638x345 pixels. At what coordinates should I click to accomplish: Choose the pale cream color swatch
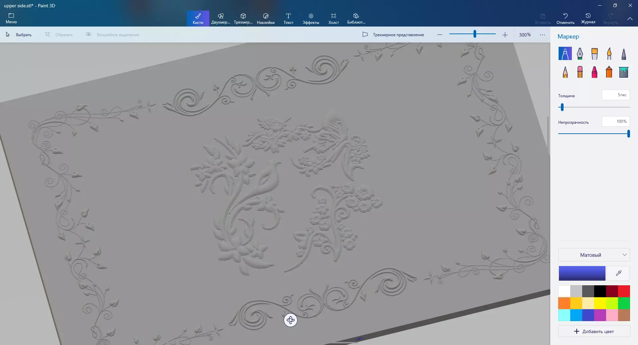[x=588, y=303]
